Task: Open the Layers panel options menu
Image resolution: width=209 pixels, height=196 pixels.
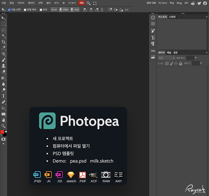Action: (x=207, y=53)
